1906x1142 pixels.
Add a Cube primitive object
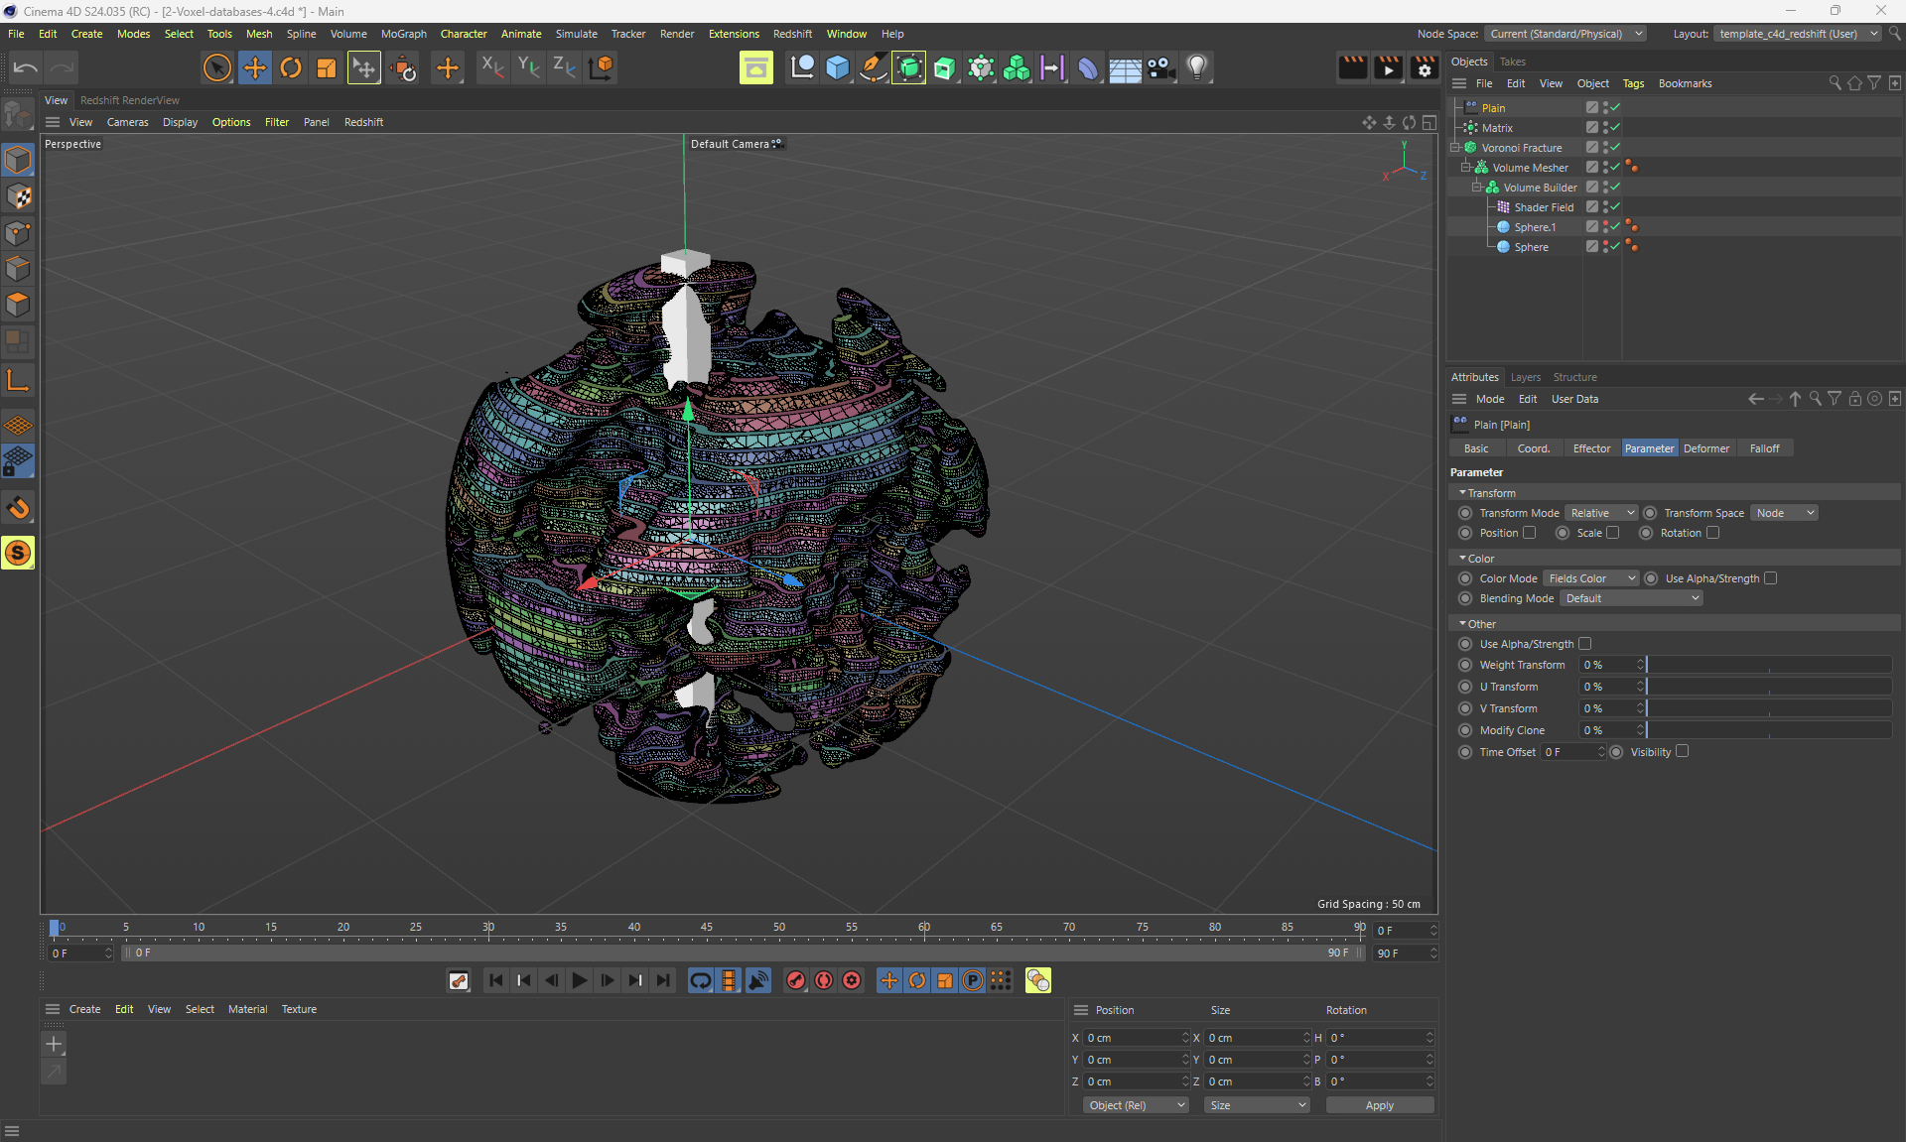[x=838, y=67]
